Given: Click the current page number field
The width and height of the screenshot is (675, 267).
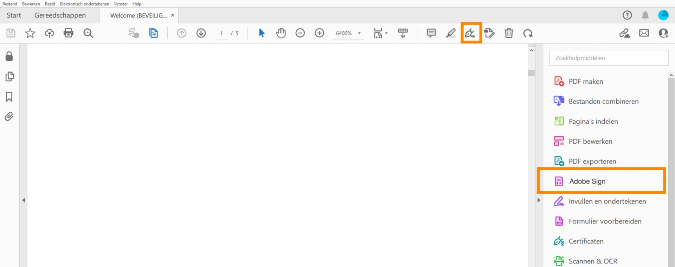Looking at the screenshot, I should (221, 33).
